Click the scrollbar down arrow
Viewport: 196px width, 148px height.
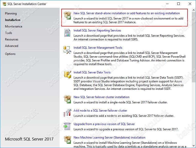pyautogui.click(x=194, y=146)
